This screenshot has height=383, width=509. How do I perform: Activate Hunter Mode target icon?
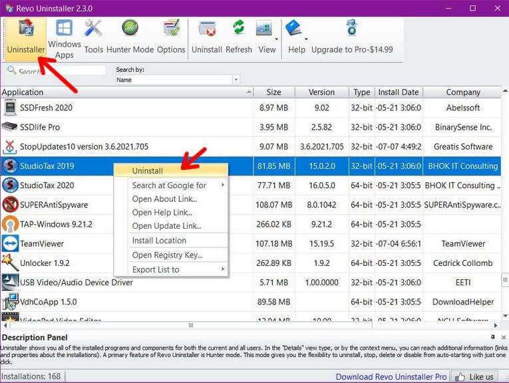[130, 28]
